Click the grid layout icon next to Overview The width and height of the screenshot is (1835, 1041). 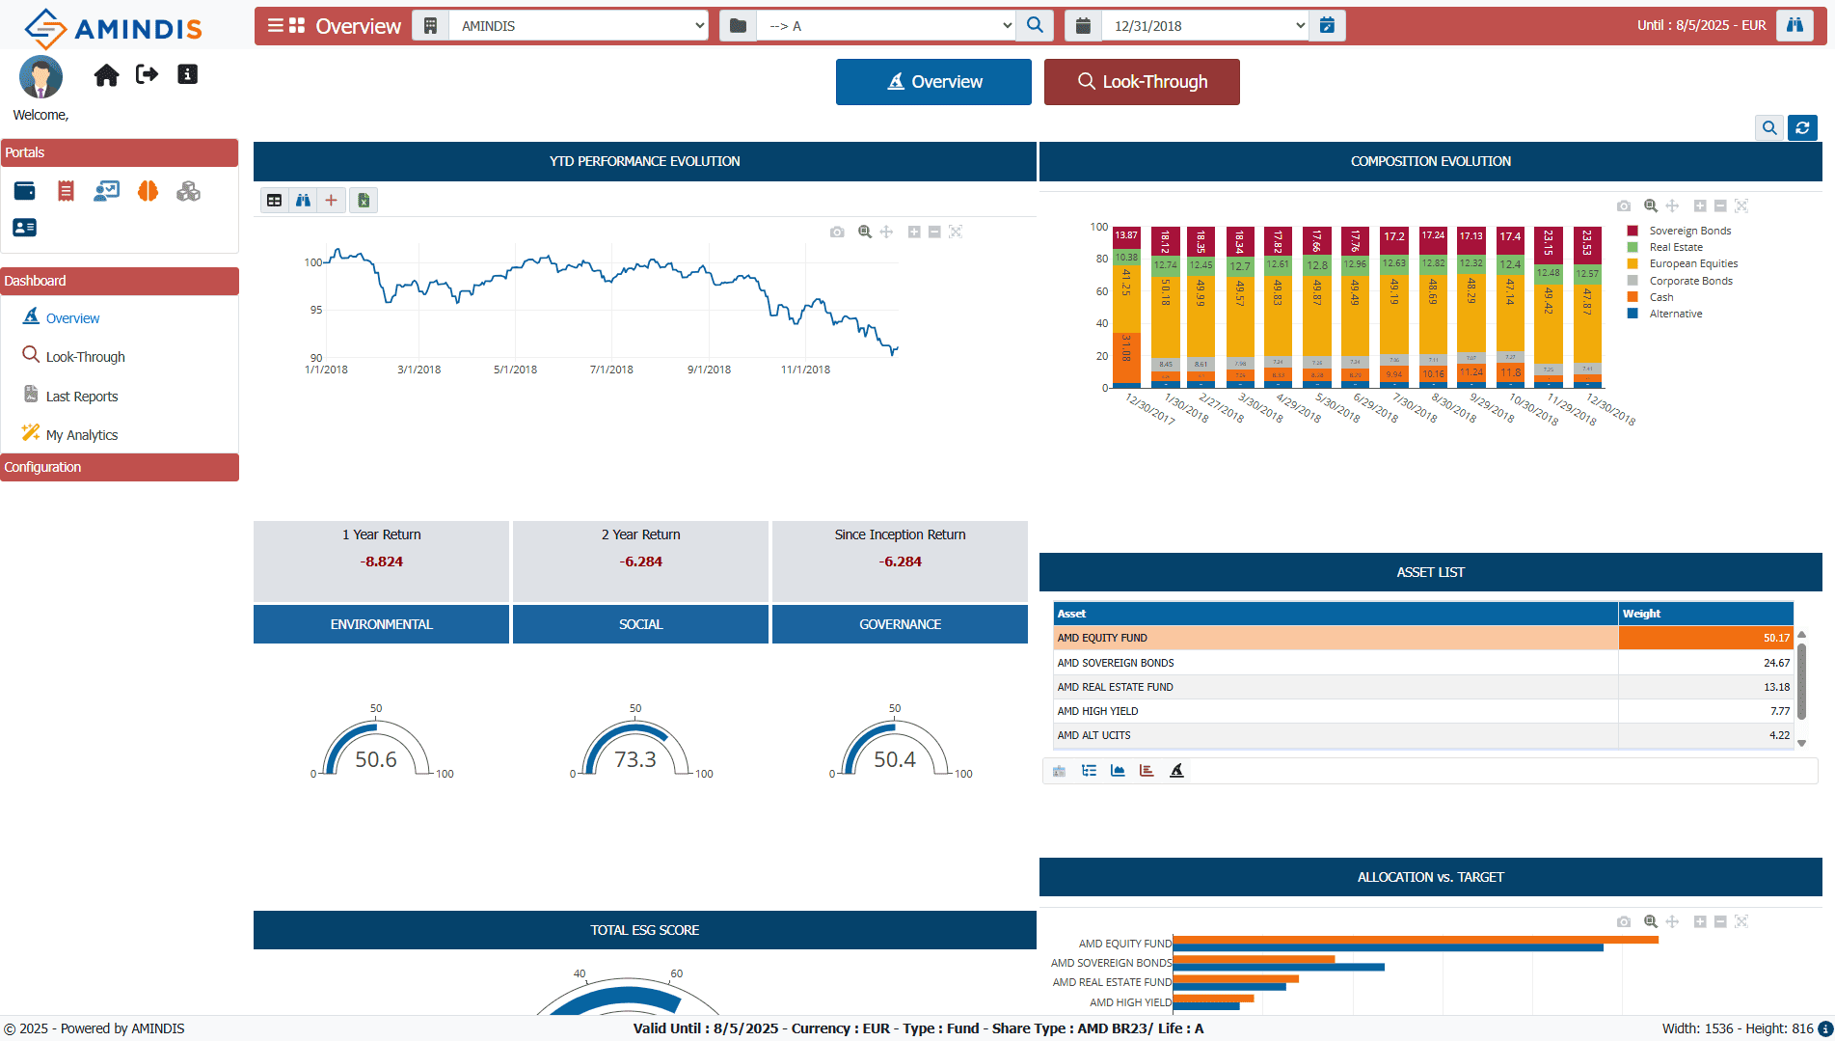coord(297,25)
